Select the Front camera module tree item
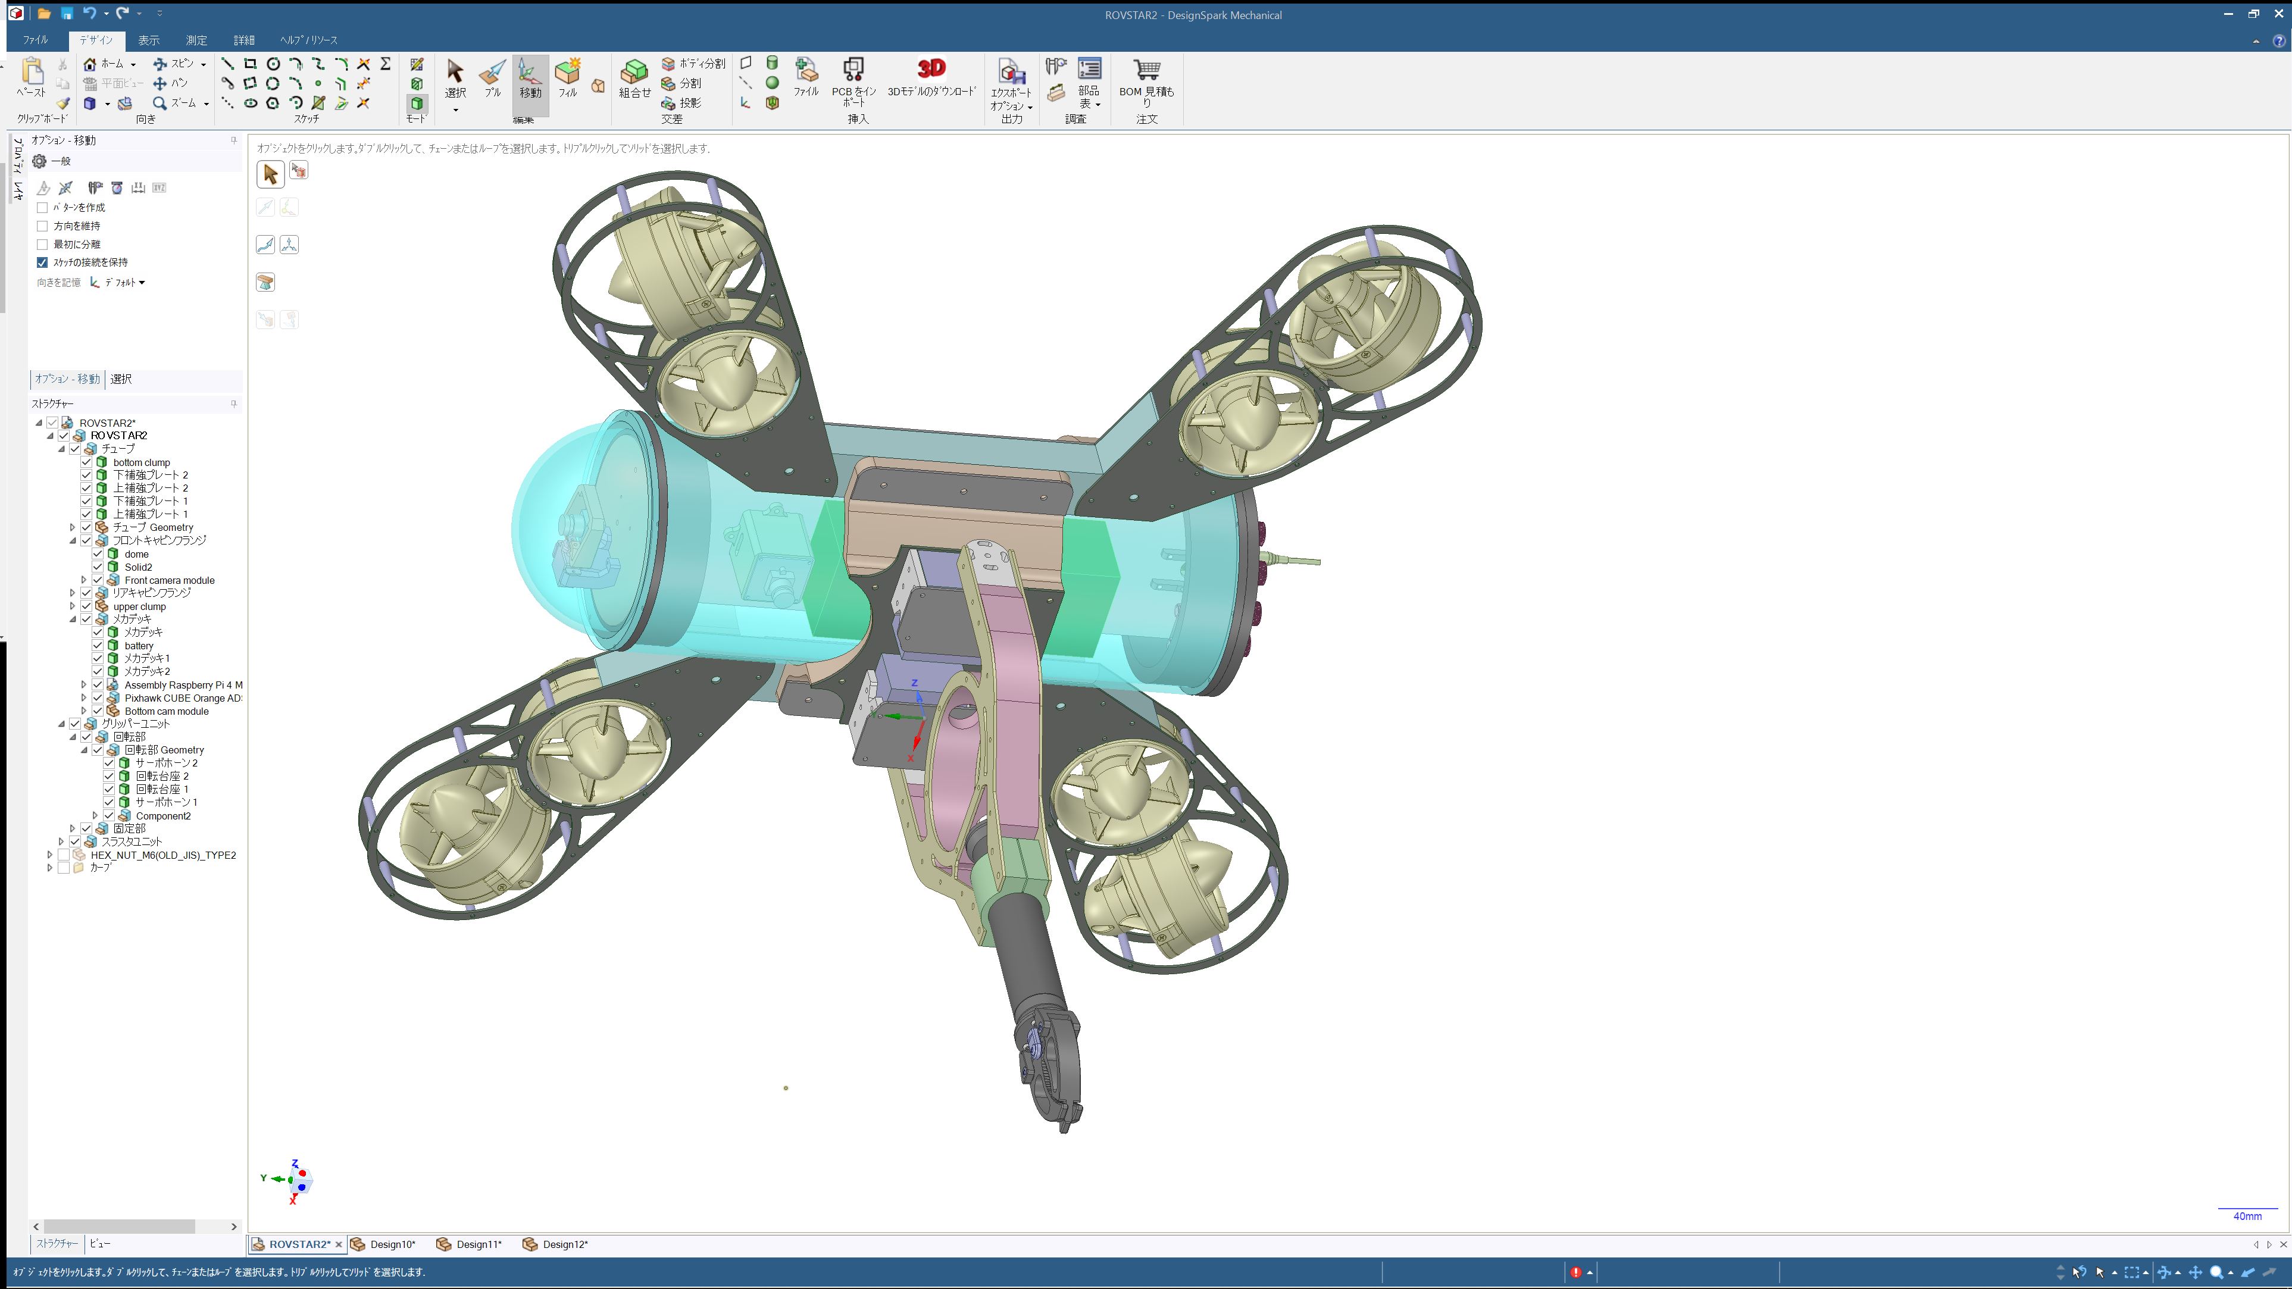 (169, 580)
